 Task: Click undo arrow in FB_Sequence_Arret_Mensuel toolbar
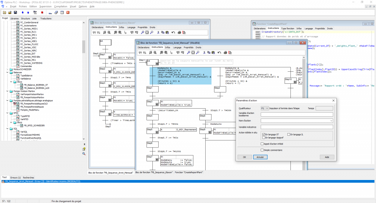219,53
